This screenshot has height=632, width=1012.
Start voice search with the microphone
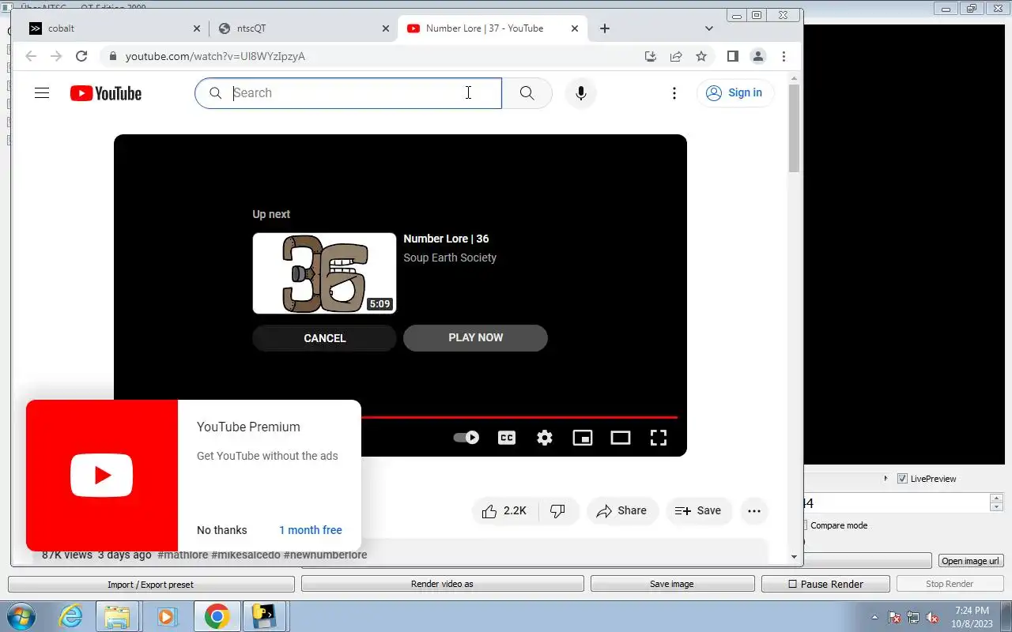[581, 93]
